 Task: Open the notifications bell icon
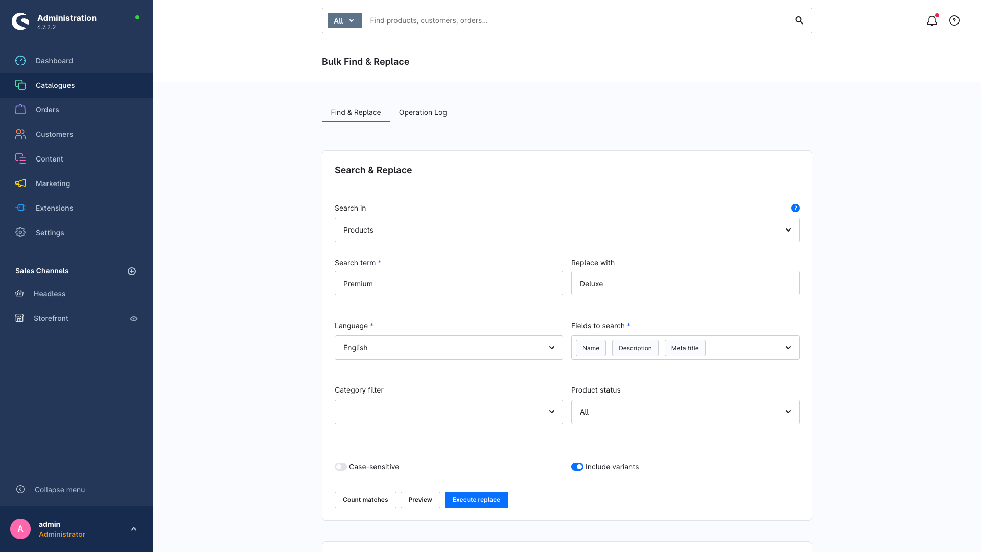pos(932,20)
